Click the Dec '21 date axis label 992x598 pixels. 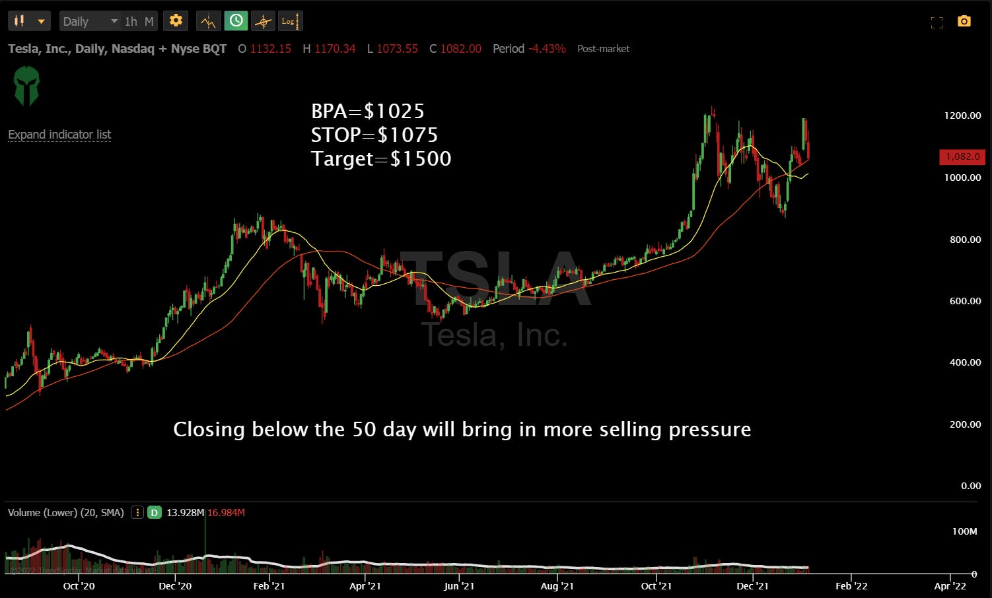tap(752, 586)
